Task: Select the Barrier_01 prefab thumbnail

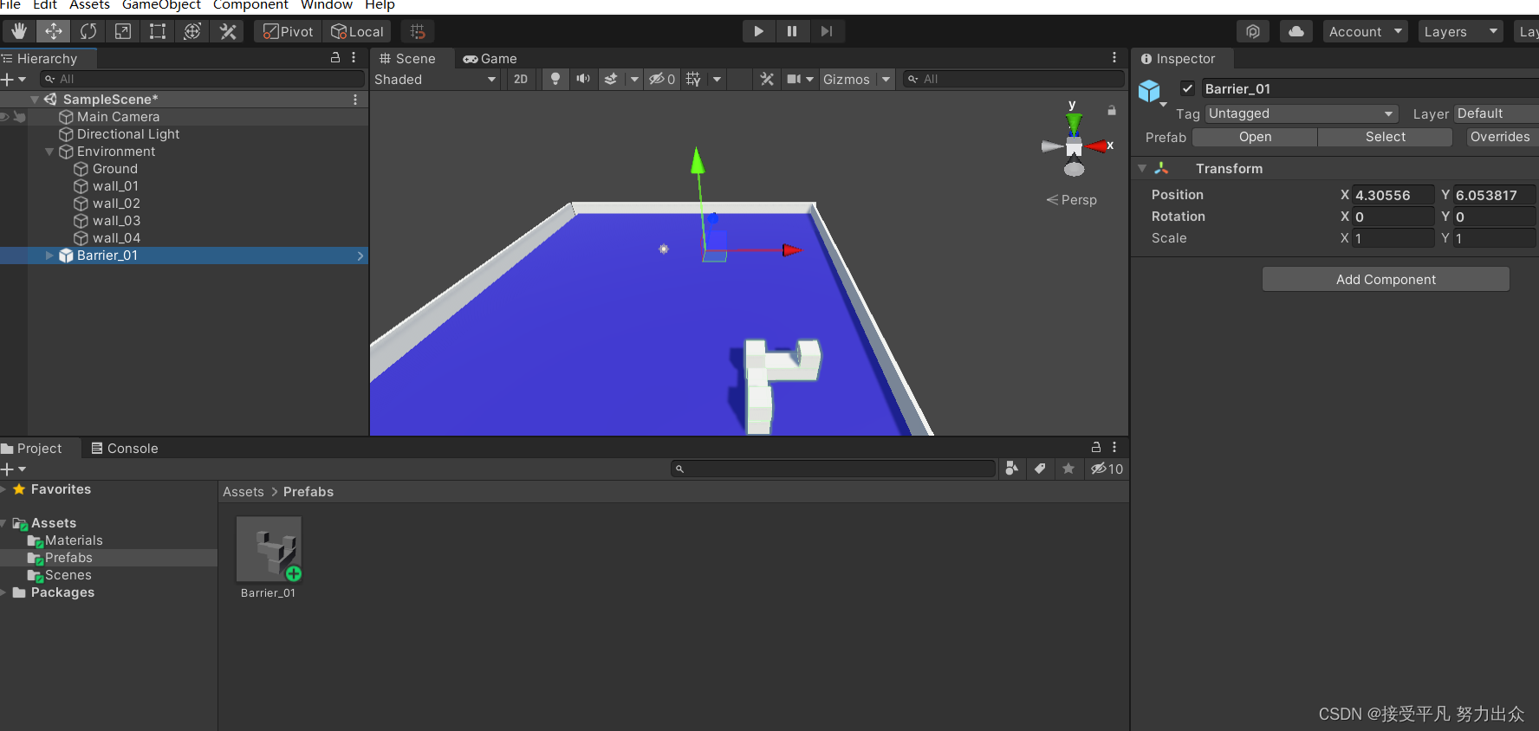Action: pos(269,549)
